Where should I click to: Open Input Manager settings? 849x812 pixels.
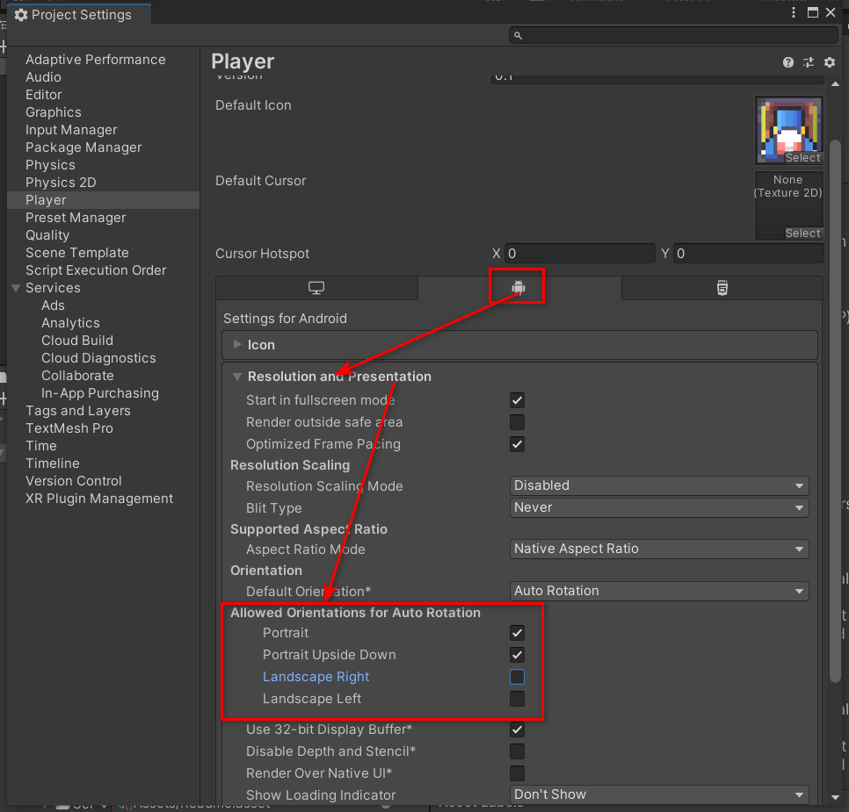(71, 130)
